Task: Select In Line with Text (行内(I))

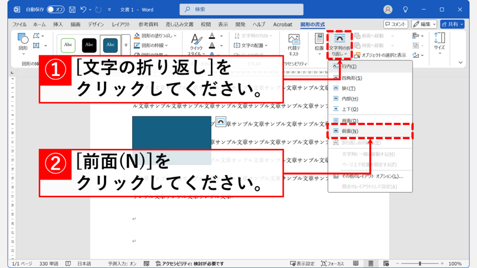Action: click(x=370, y=66)
